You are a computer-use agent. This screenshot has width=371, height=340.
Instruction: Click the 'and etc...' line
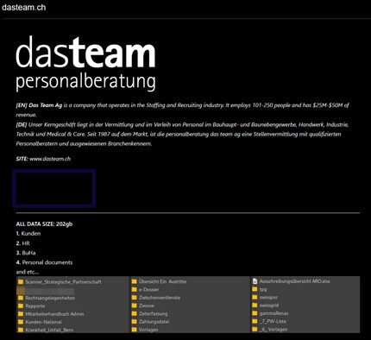[x=28, y=272]
